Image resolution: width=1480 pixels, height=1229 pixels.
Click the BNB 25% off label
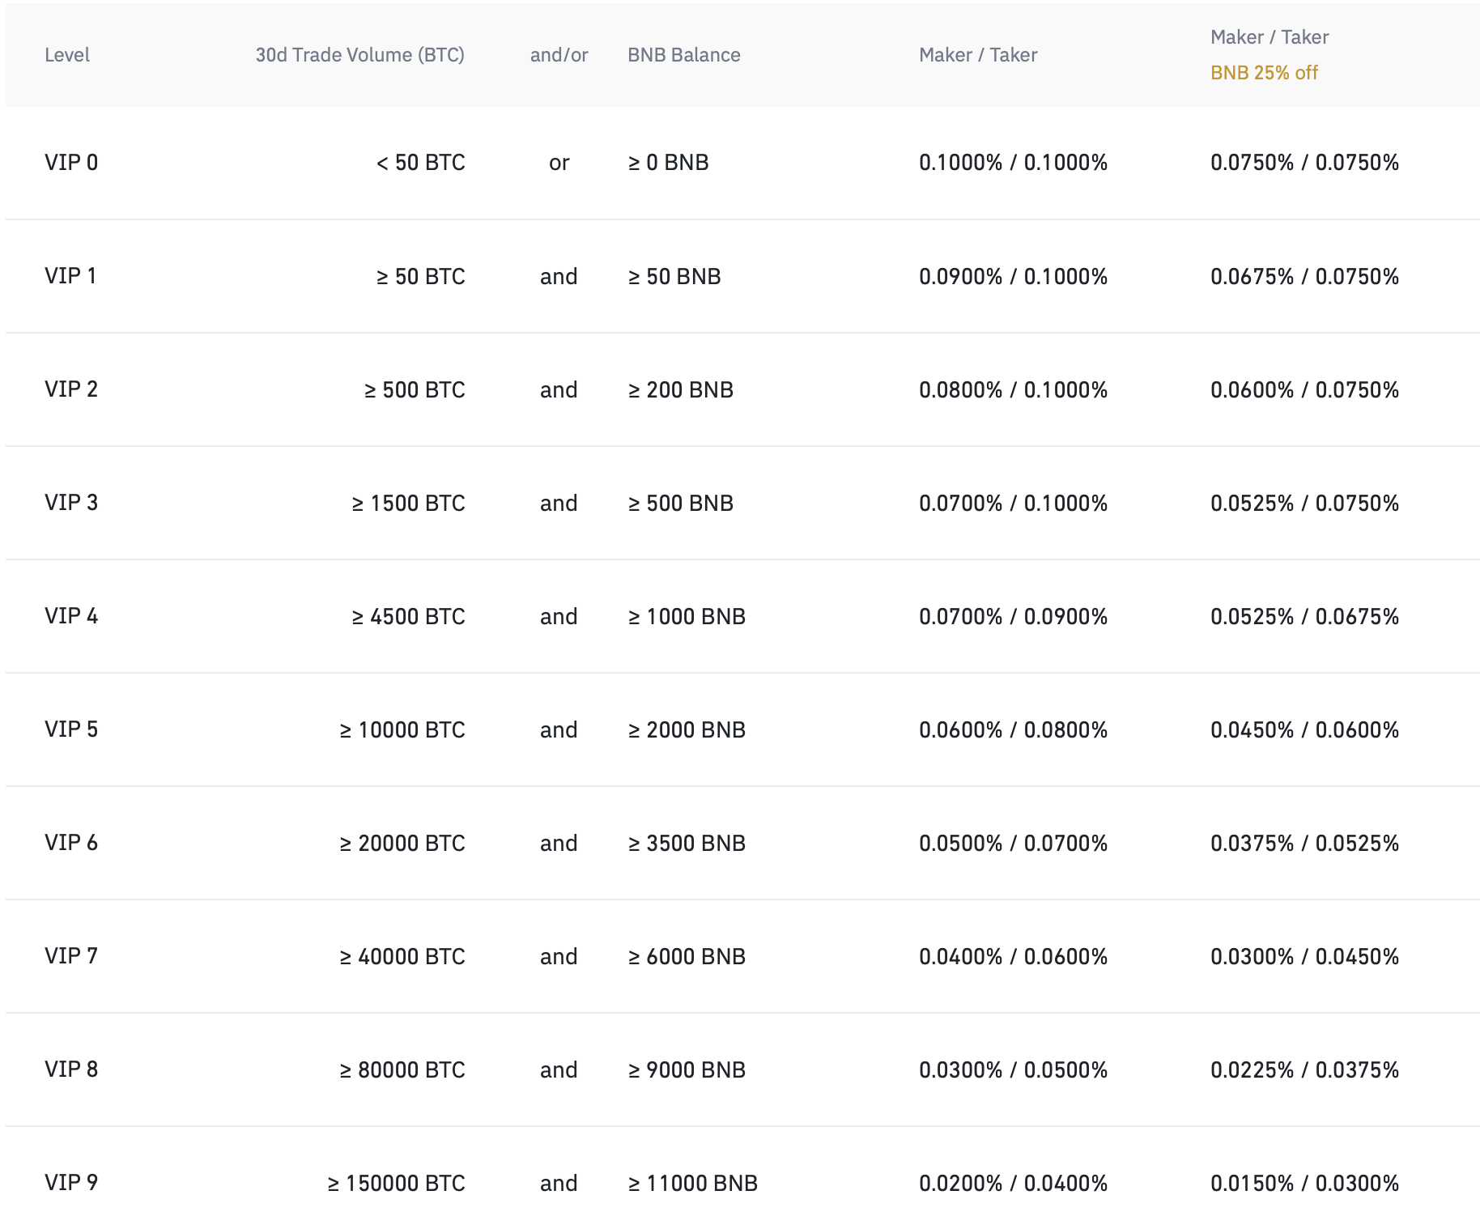1264,73
